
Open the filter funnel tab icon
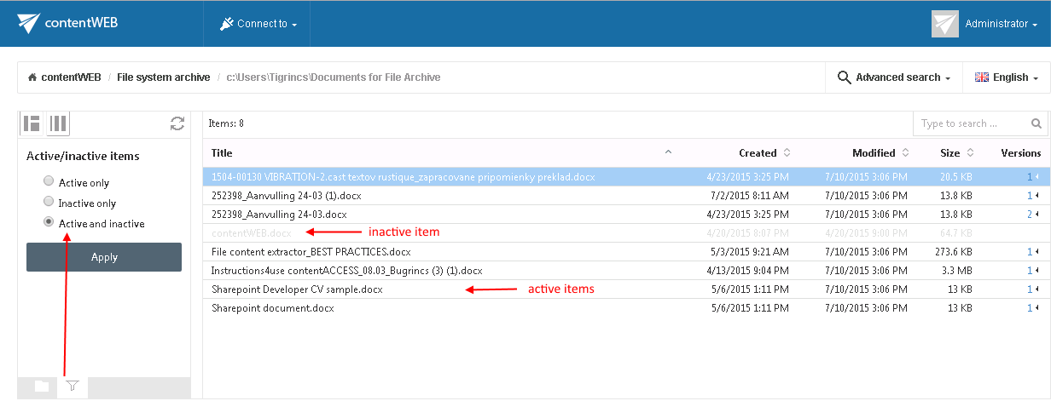72,387
